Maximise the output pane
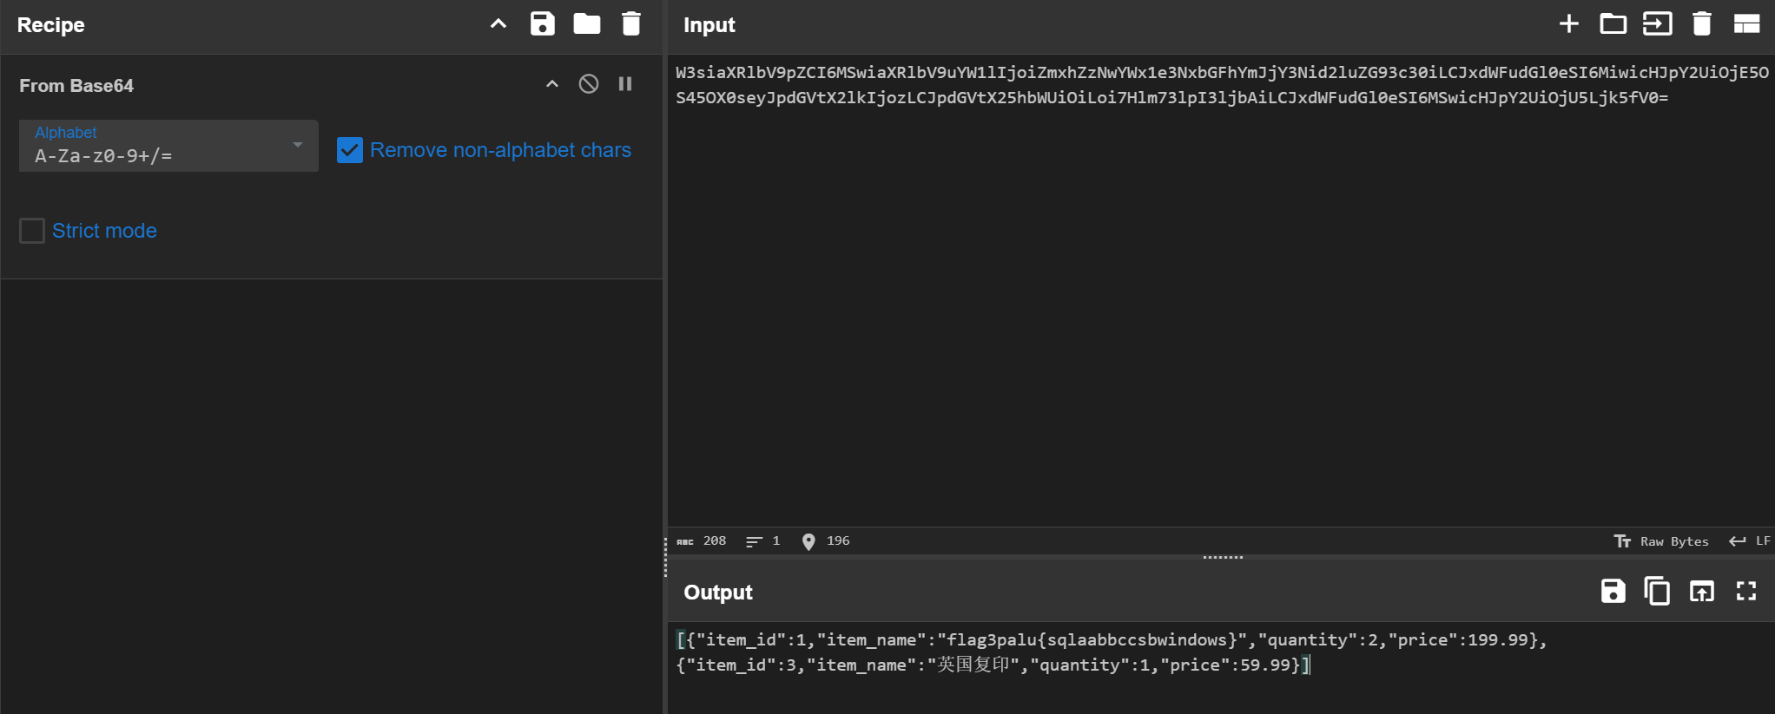Image resolution: width=1775 pixels, height=714 pixels. [1745, 592]
